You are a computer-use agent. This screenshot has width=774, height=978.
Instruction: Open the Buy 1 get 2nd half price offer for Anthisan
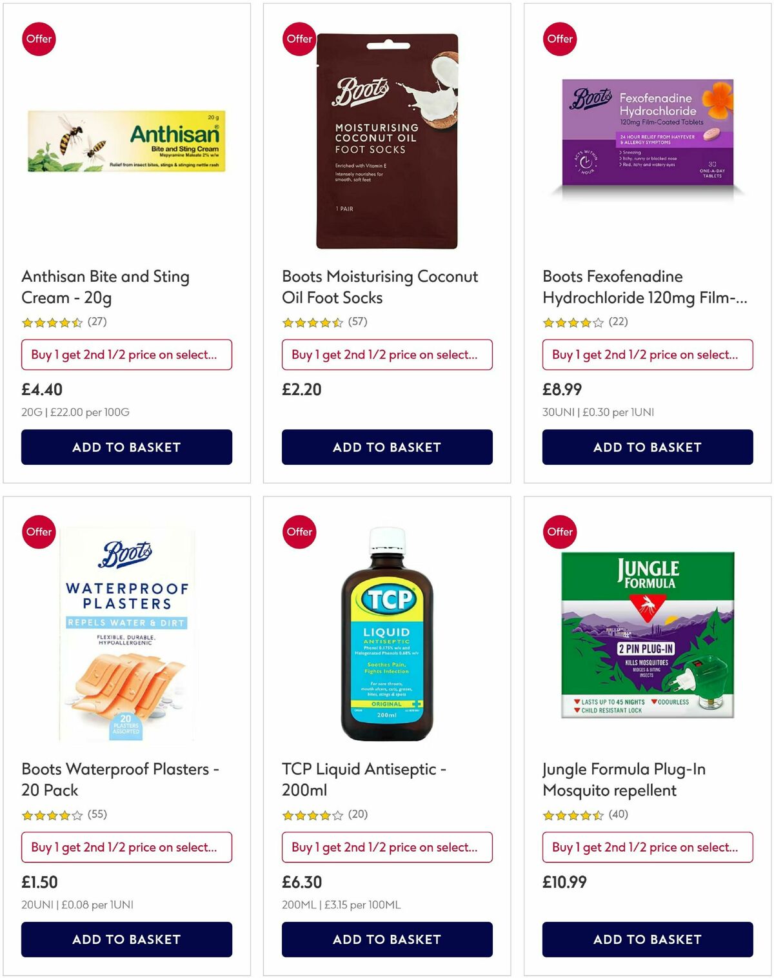tap(126, 355)
